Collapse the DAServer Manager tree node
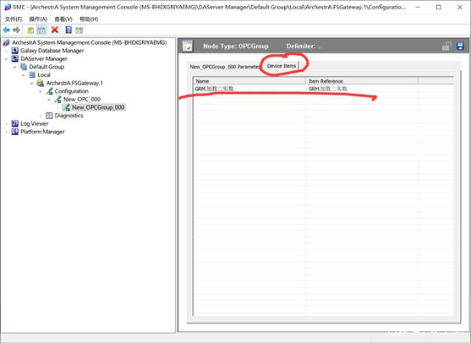The height and width of the screenshot is (343, 471). pyautogui.click(x=6, y=59)
